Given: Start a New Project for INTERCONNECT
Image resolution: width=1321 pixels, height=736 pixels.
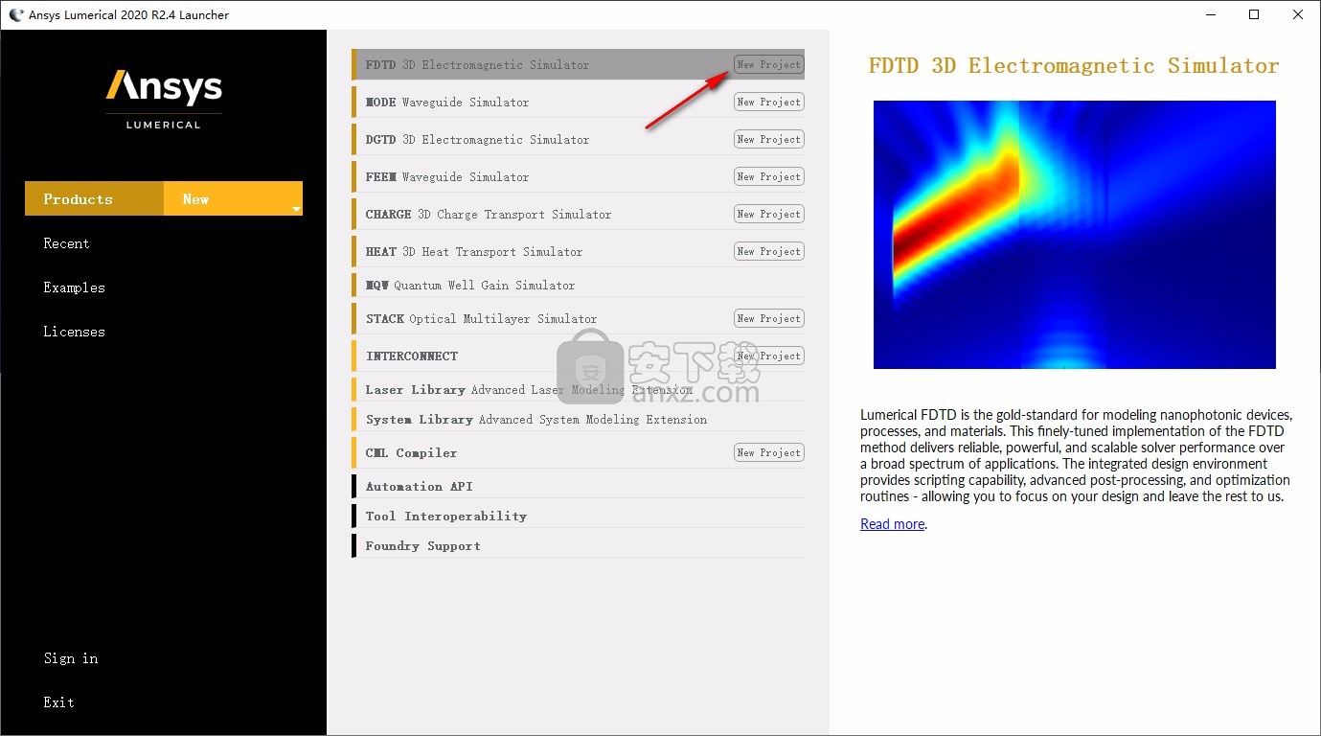Looking at the screenshot, I should click(x=768, y=356).
